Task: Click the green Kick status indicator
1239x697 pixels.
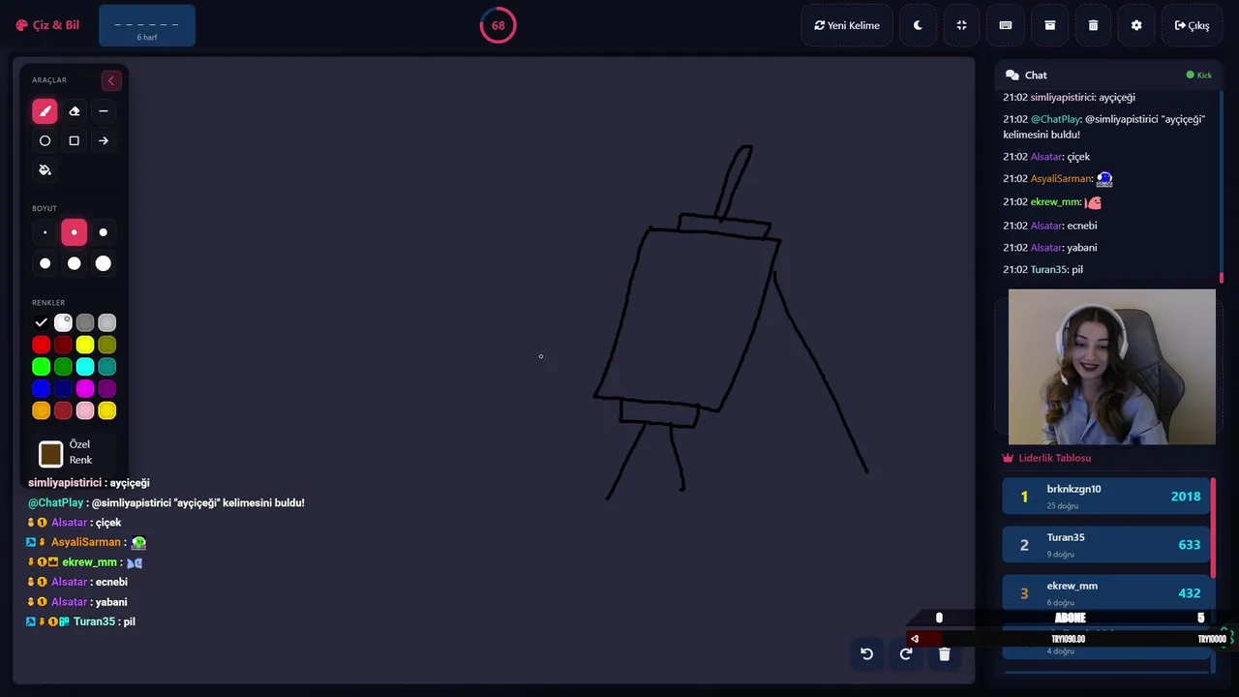Action: 1199,75
